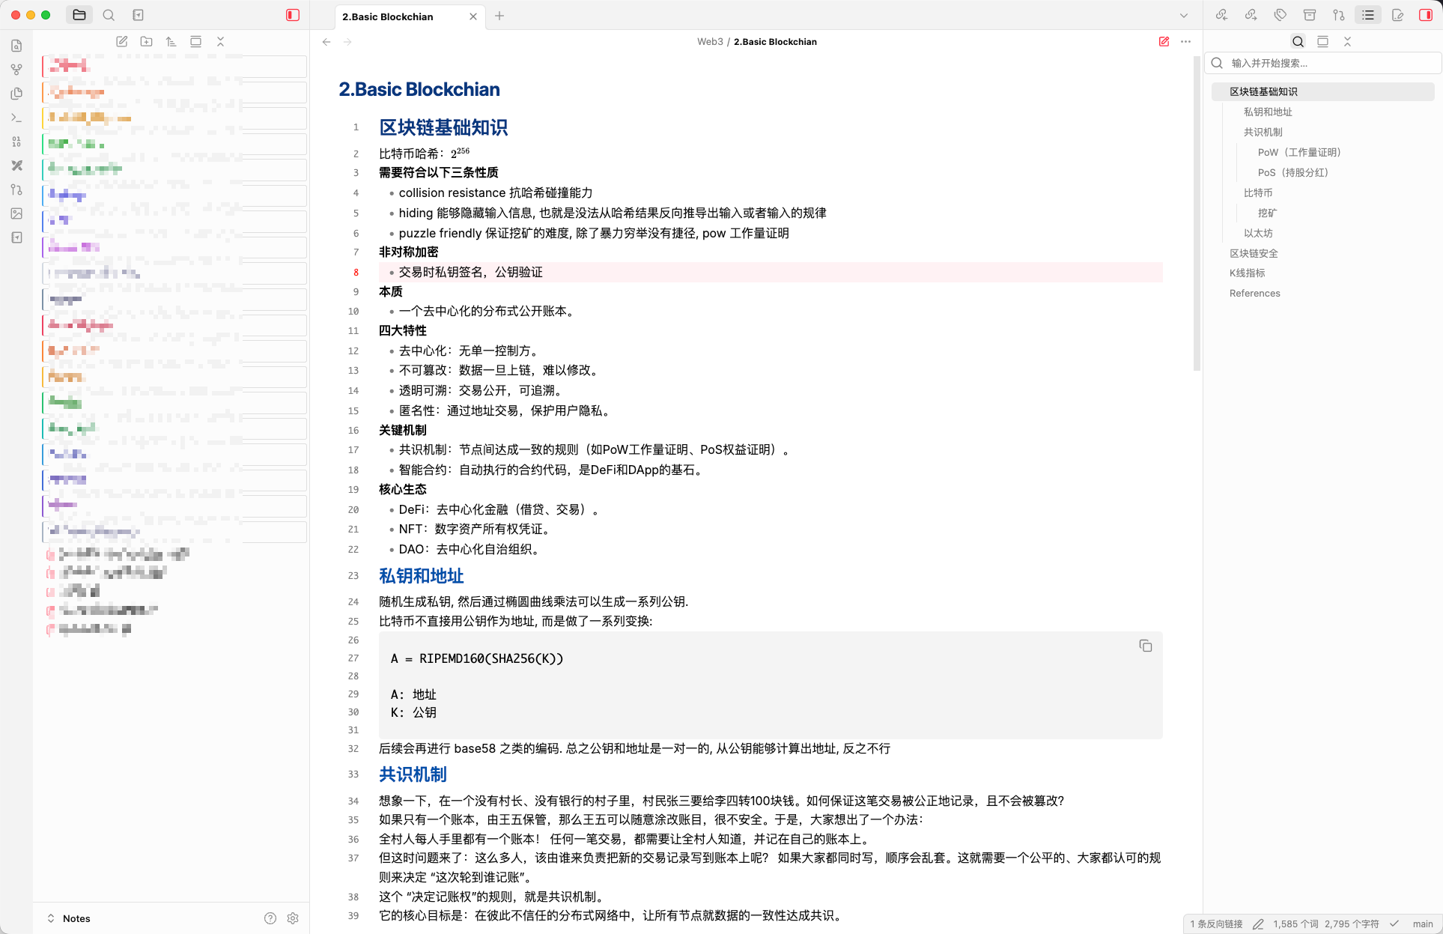Create a new note in file explorer
This screenshot has height=934, width=1443.
[x=122, y=42]
